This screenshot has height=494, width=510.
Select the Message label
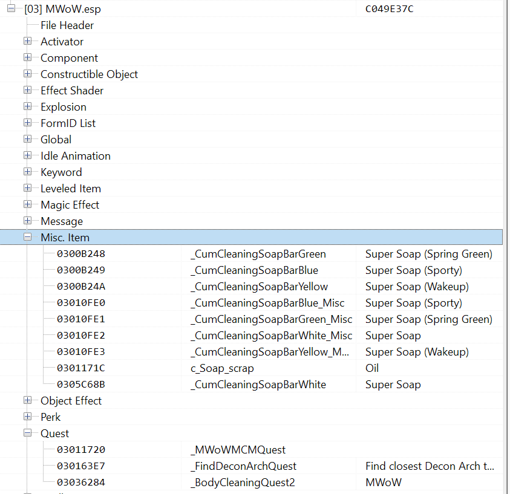point(62,221)
